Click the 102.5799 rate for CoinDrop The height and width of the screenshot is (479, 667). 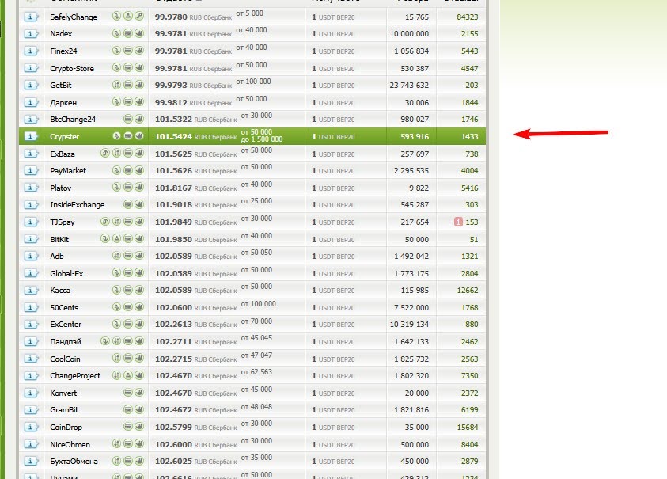point(173,427)
